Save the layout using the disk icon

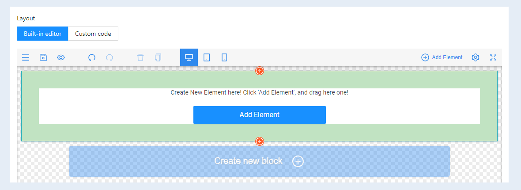click(43, 57)
